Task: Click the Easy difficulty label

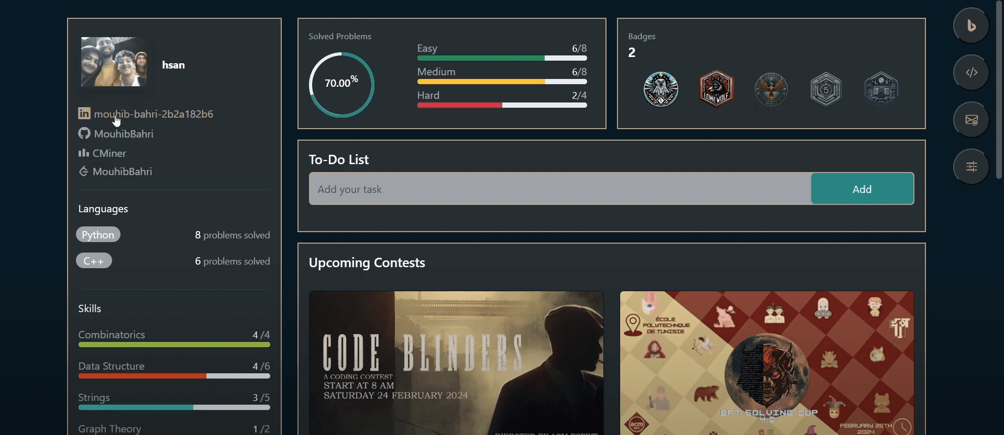Action: pyautogui.click(x=427, y=48)
